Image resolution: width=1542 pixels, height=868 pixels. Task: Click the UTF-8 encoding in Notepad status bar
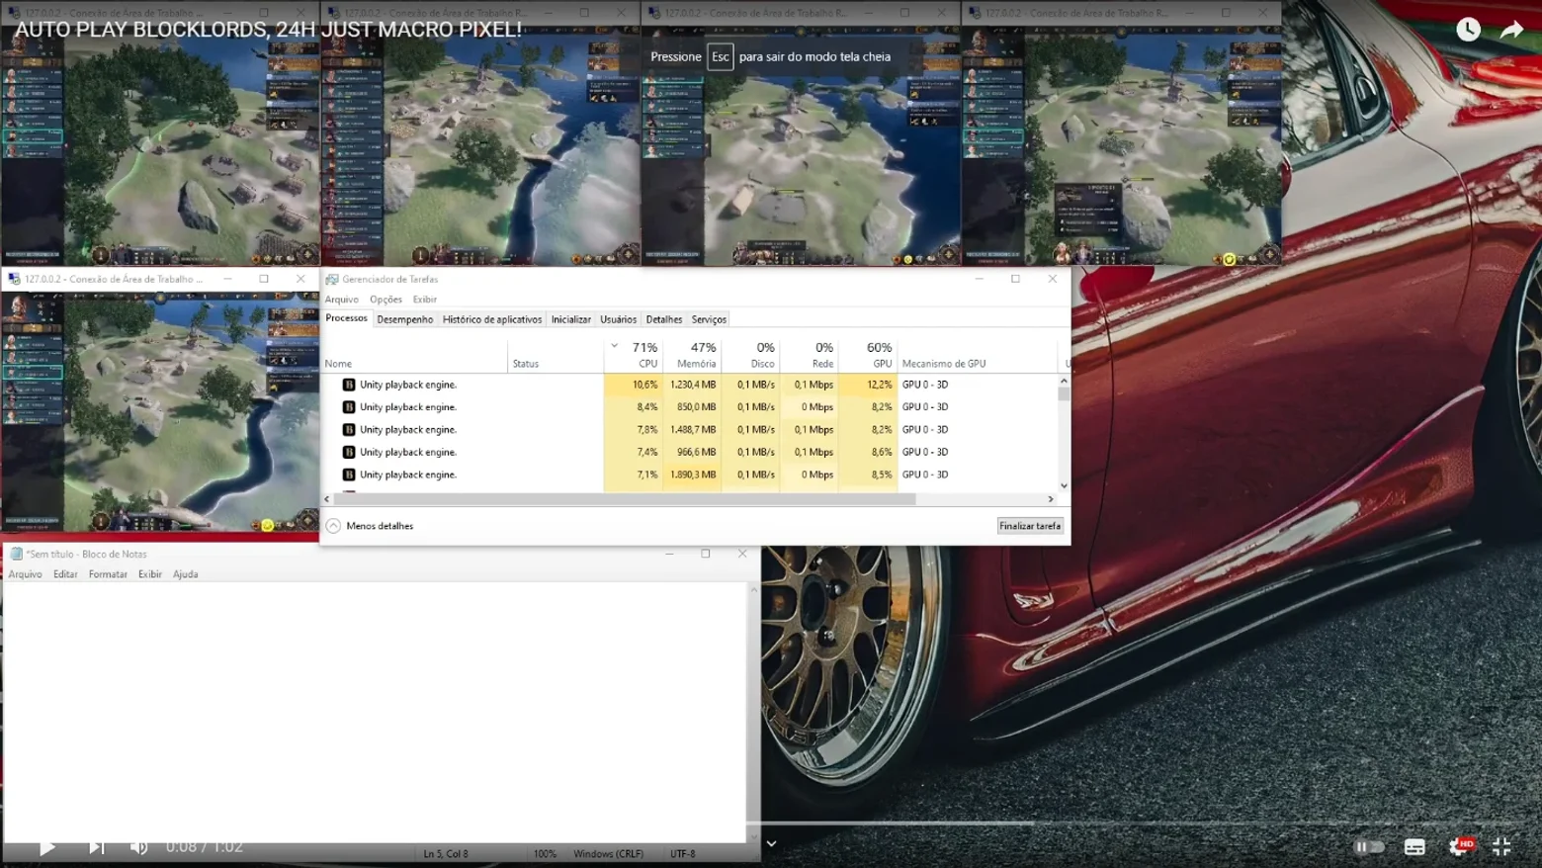(x=683, y=854)
